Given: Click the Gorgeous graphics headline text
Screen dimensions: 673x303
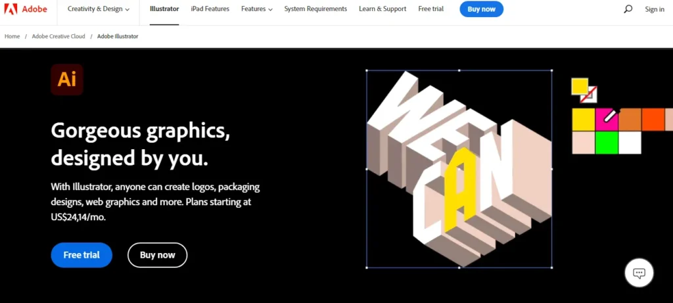Looking at the screenshot, I should [141, 144].
